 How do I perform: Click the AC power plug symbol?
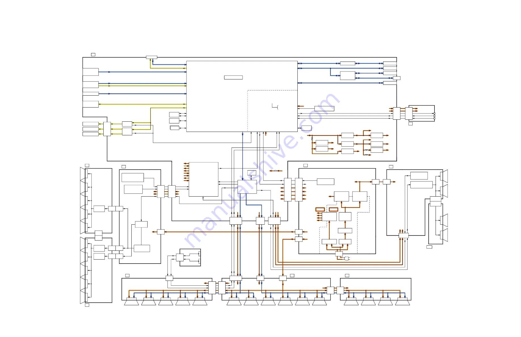tap(347, 258)
